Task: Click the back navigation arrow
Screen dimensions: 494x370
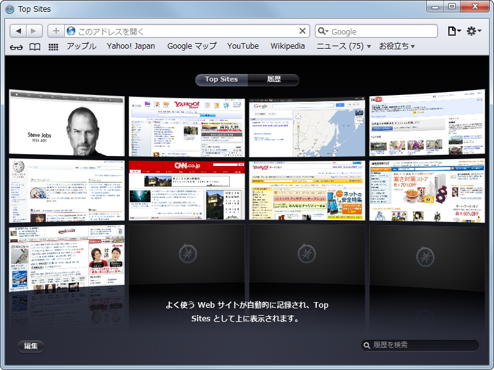Action: pyautogui.click(x=18, y=30)
